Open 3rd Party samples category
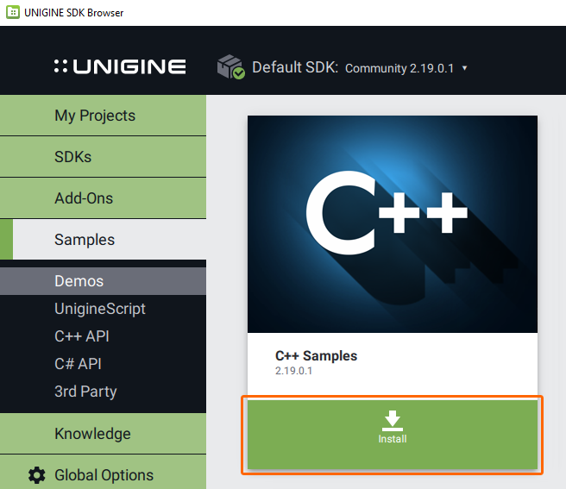This screenshot has width=566, height=489. coord(103,392)
